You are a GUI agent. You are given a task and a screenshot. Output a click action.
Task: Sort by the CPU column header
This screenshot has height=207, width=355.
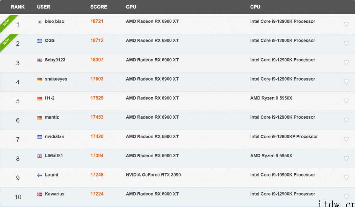[255, 7]
